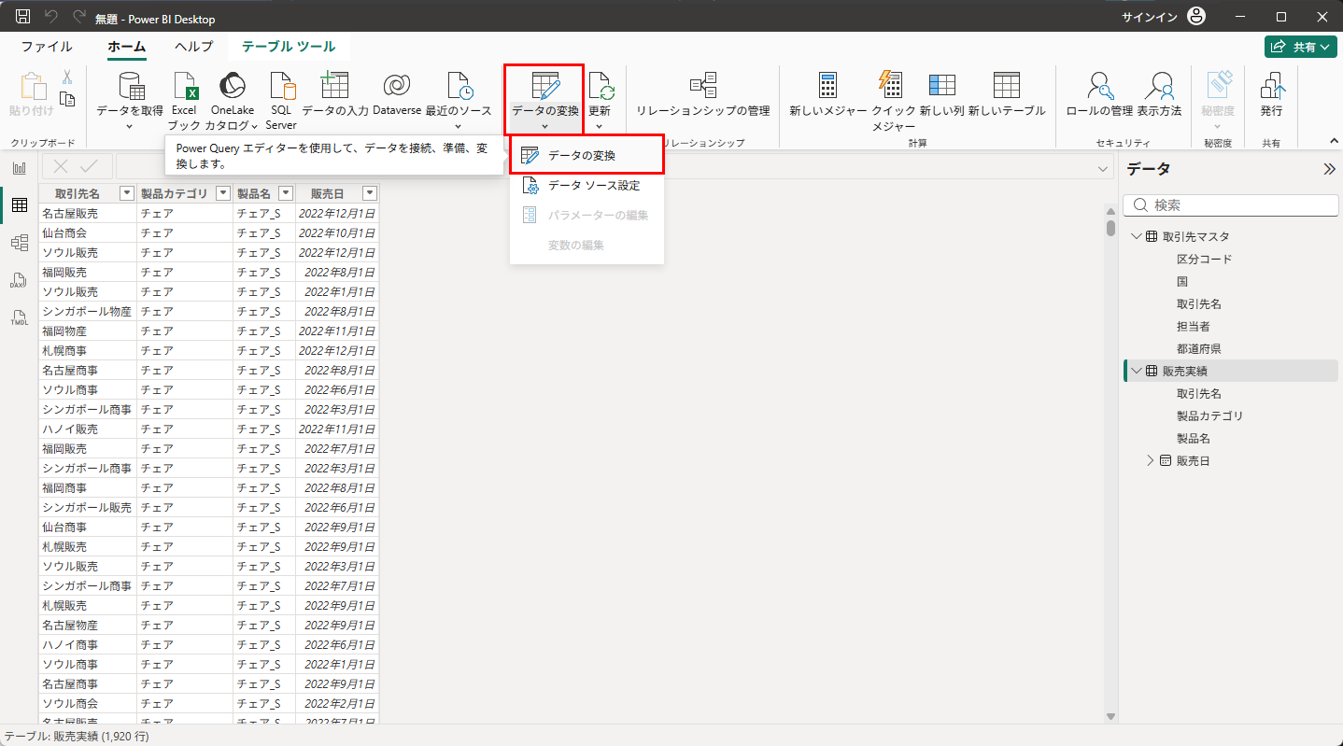The image size is (1343, 746).
Task: Create 新しいメジャー
Action: (x=828, y=93)
